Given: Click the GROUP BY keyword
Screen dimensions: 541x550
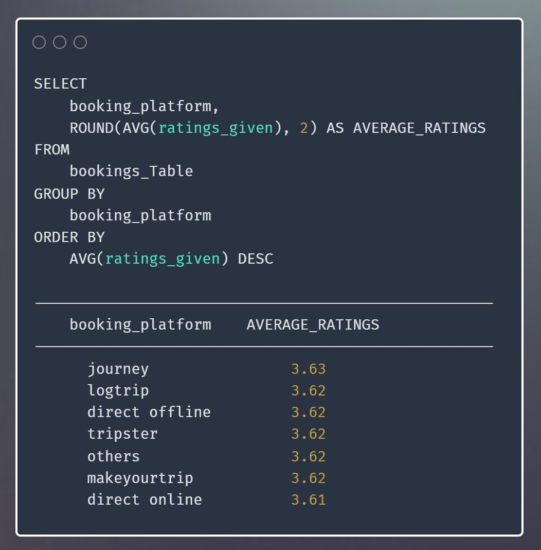Looking at the screenshot, I should 69,194.
